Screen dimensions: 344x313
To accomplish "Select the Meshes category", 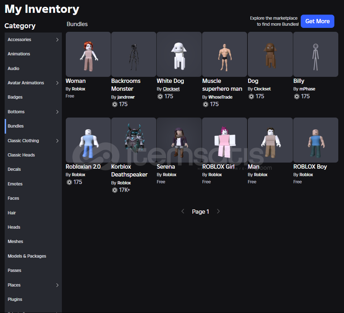I will coord(33,241).
